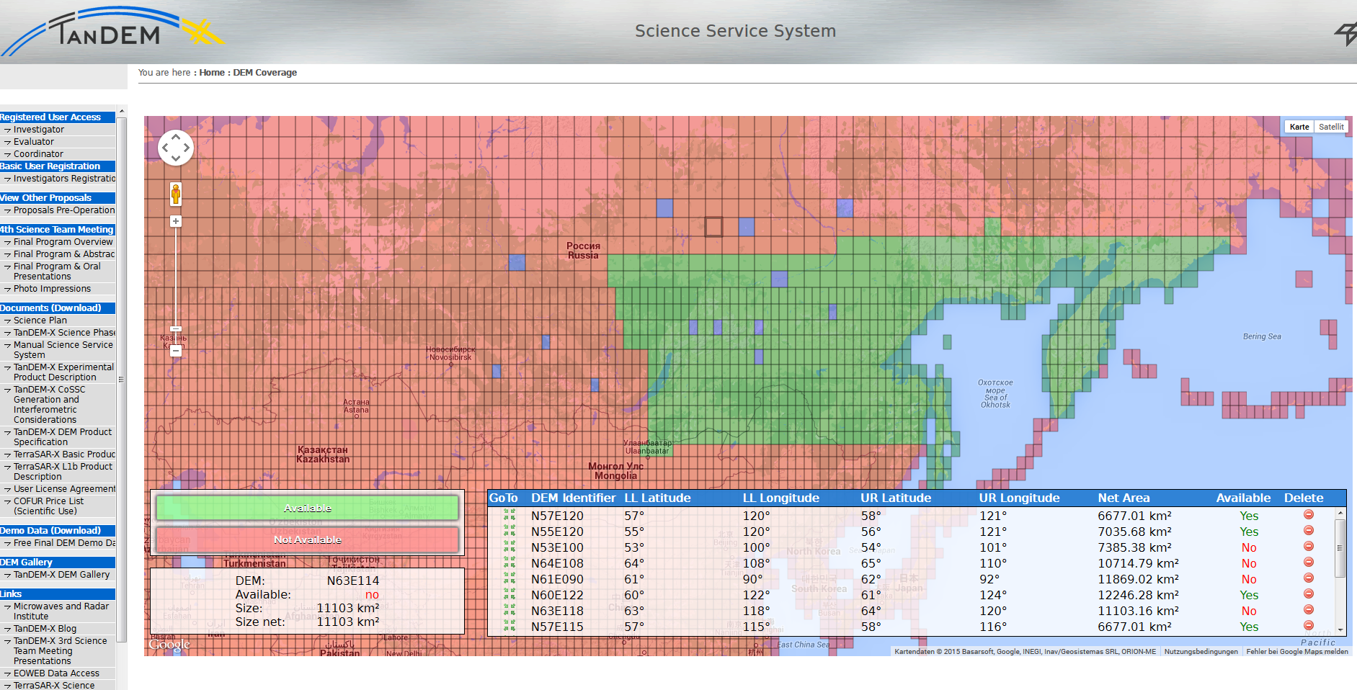Delete the N61E090 row

click(1308, 578)
